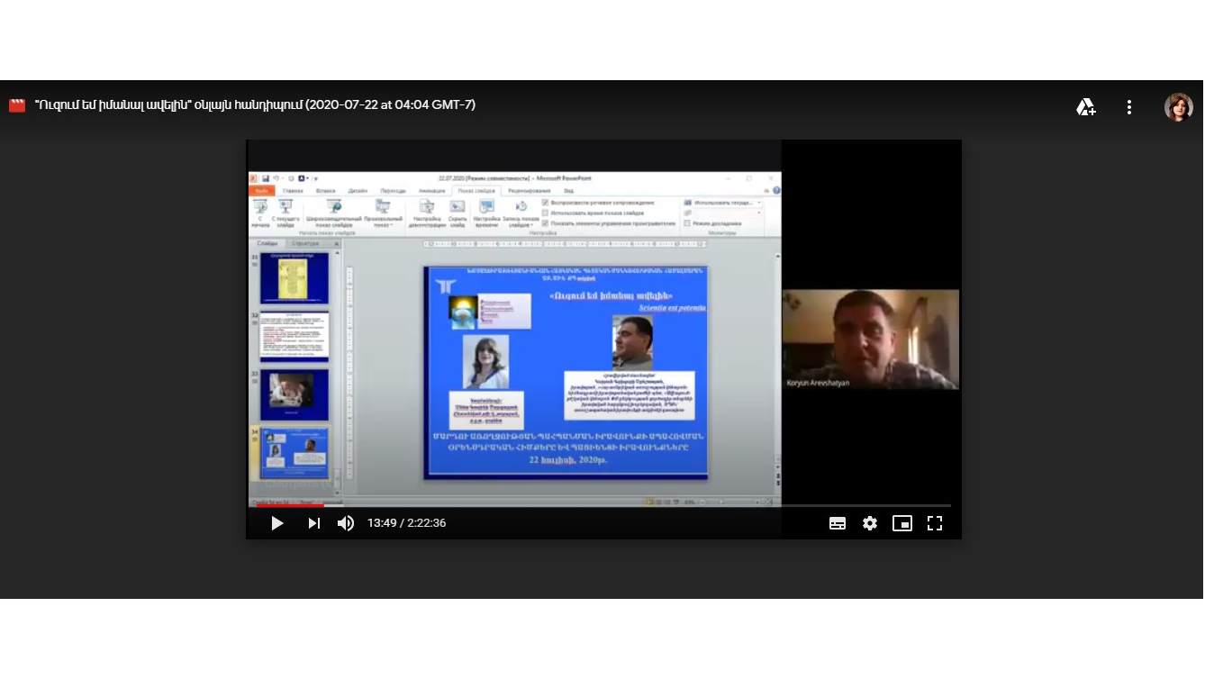Switch to the Структура pane tab
Image resolution: width=1205 pixels, height=679 pixels.
[x=305, y=244]
